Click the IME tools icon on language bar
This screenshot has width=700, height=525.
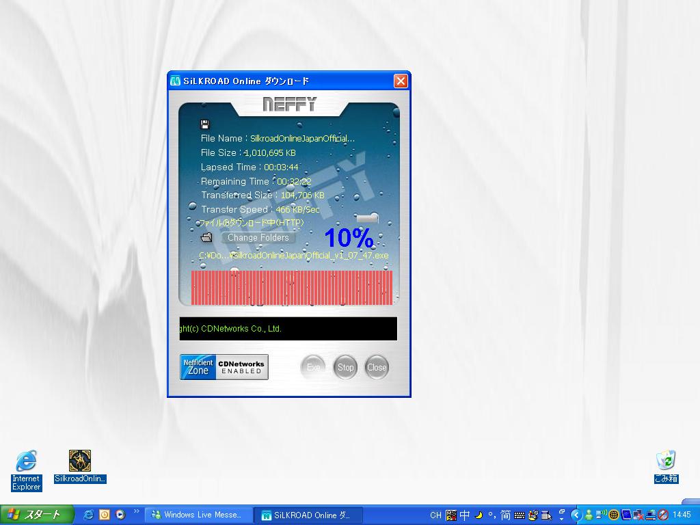coord(533,515)
